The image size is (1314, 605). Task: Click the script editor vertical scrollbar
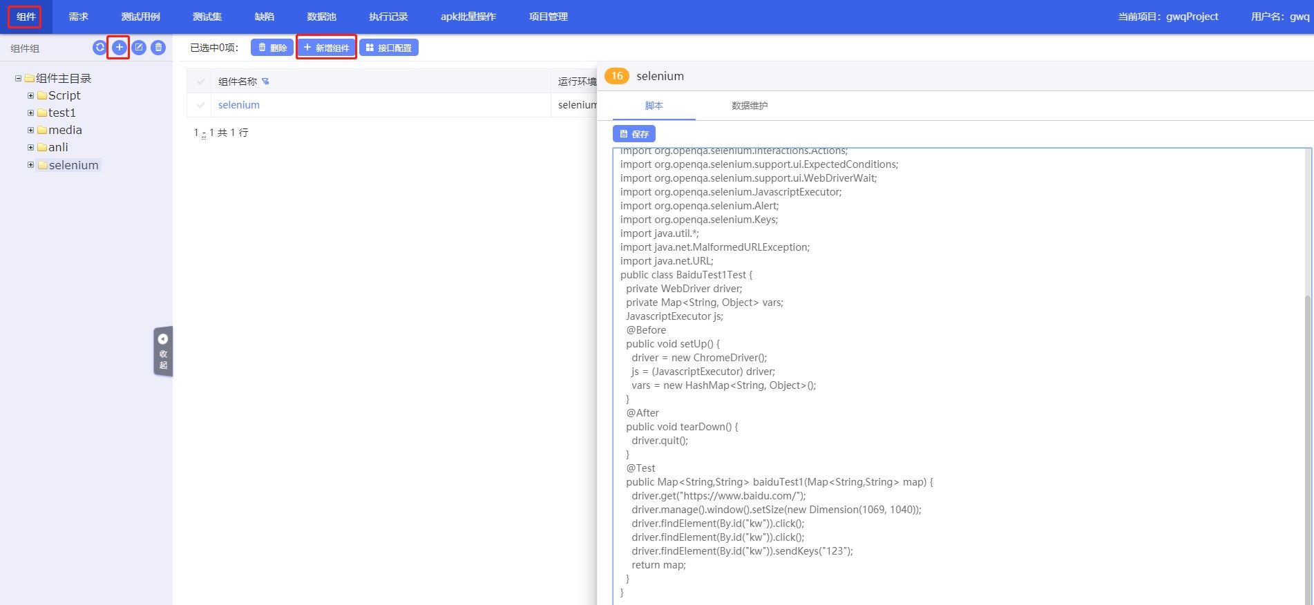pos(1307,414)
